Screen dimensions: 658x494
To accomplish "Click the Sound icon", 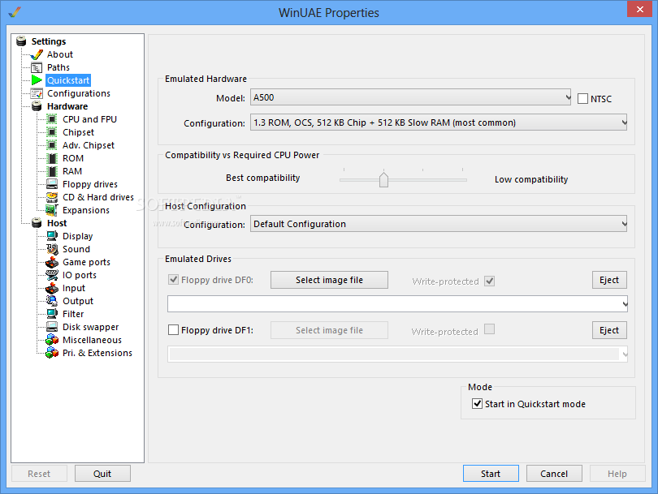I will coord(52,249).
